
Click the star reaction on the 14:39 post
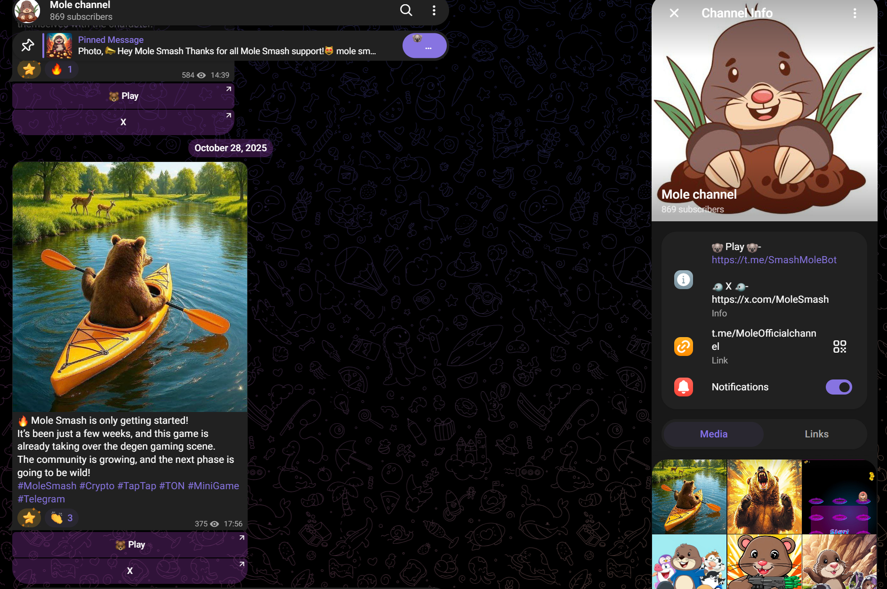tap(29, 70)
